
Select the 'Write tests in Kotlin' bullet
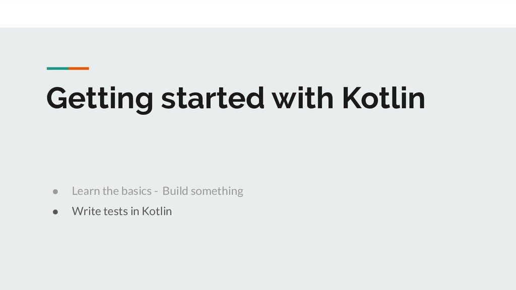click(122, 211)
